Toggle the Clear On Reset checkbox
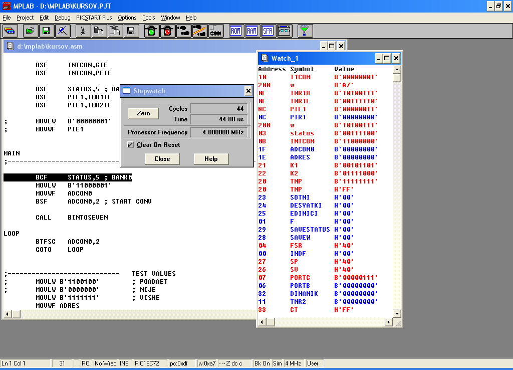 tap(131, 145)
